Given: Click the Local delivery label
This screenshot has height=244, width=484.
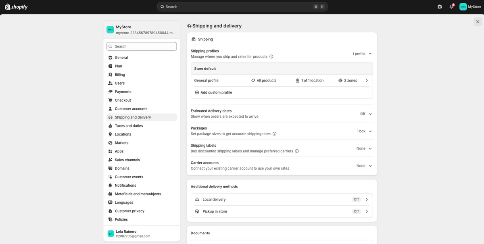Looking at the screenshot, I should tap(214, 200).
